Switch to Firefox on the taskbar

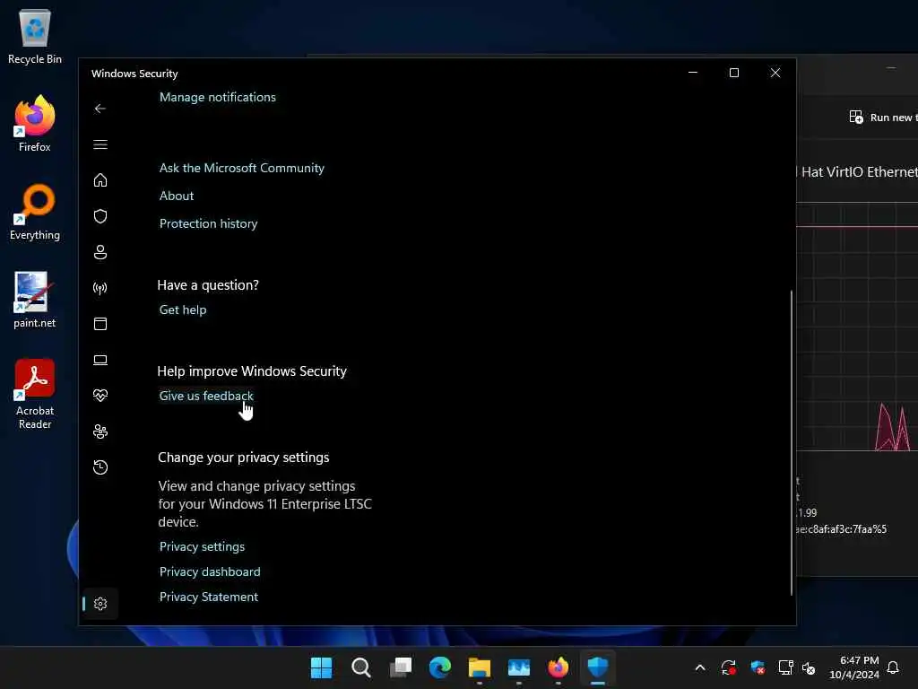click(558, 667)
